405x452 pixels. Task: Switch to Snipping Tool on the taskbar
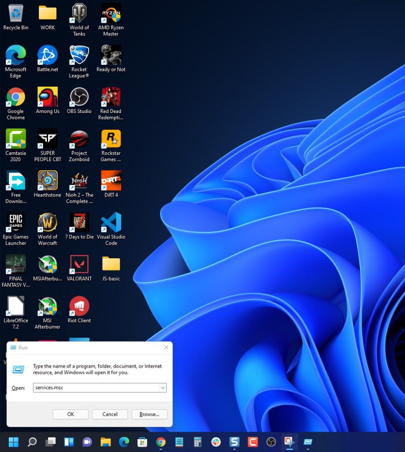pyautogui.click(x=290, y=442)
